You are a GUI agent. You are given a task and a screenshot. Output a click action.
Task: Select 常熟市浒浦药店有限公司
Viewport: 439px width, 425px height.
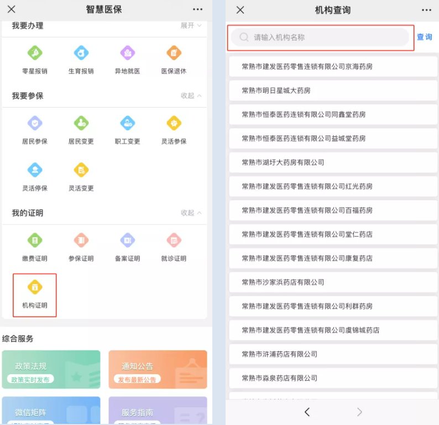pos(333,354)
